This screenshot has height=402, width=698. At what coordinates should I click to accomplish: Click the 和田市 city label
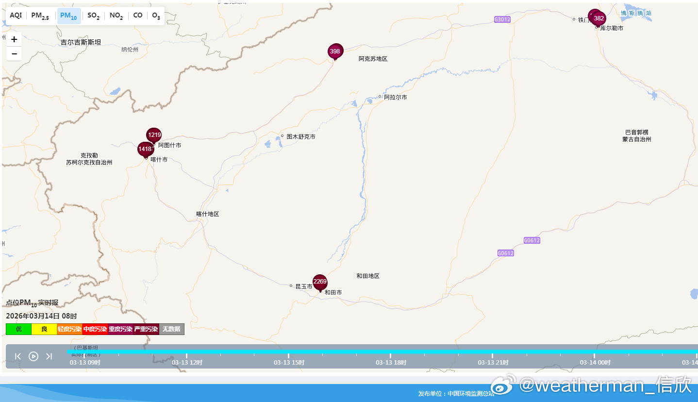pyautogui.click(x=333, y=292)
